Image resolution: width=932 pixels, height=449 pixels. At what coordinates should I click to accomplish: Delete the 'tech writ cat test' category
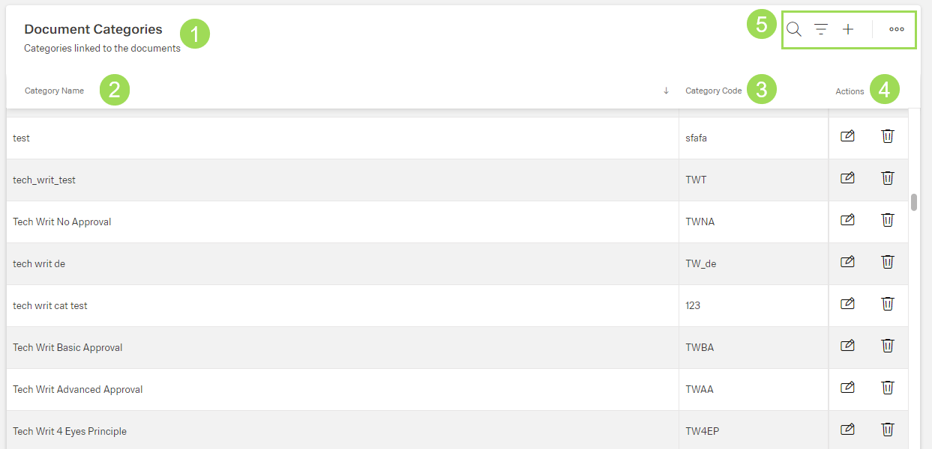887,304
